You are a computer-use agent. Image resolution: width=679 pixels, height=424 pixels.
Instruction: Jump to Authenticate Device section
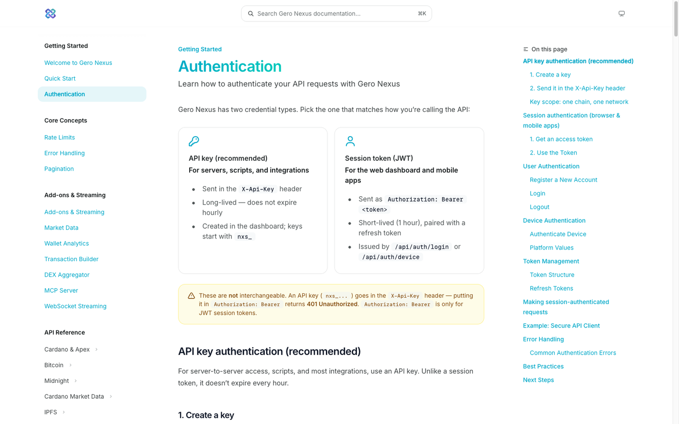coord(558,234)
